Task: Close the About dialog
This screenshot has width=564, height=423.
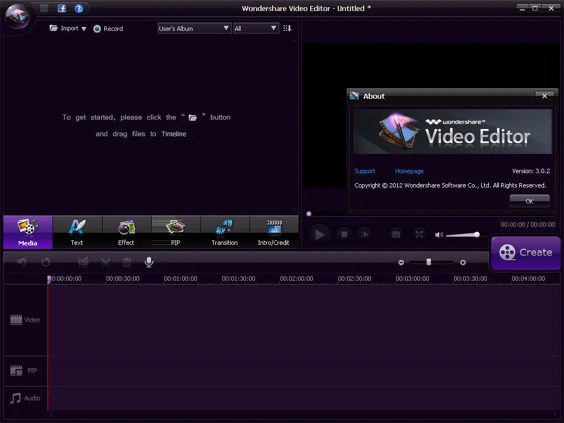Action: coord(545,96)
